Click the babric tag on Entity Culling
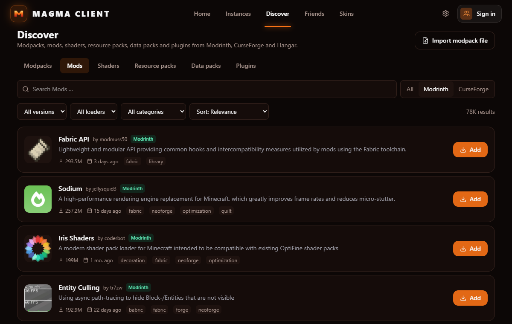Screen dimensions: 512x324 point(137,310)
